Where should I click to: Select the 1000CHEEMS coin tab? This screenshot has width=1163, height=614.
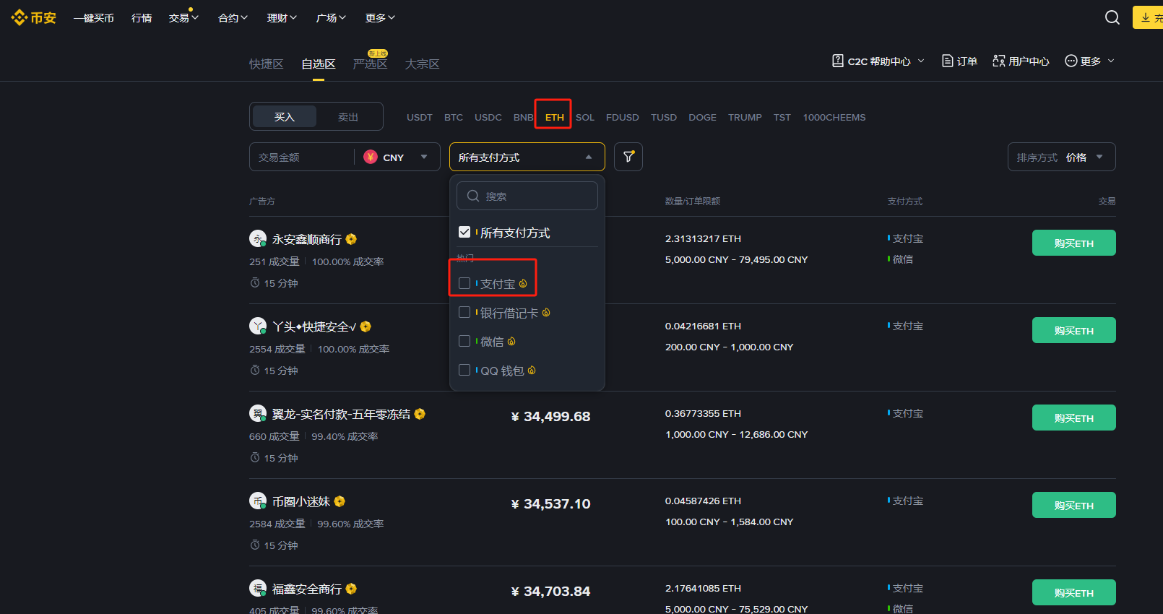point(834,117)
